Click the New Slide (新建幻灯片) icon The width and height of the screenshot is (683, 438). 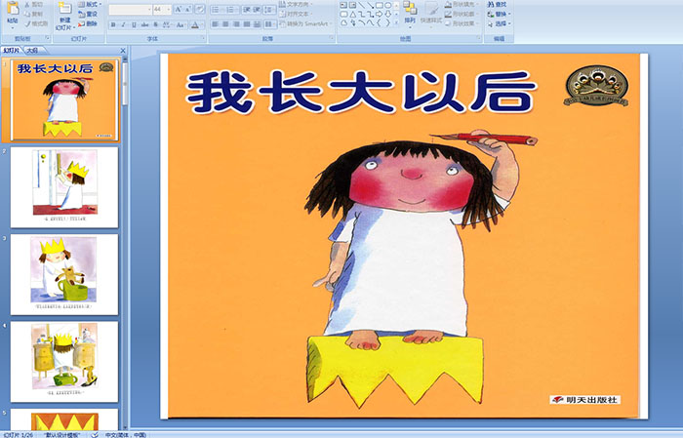(x=65, y=8)
